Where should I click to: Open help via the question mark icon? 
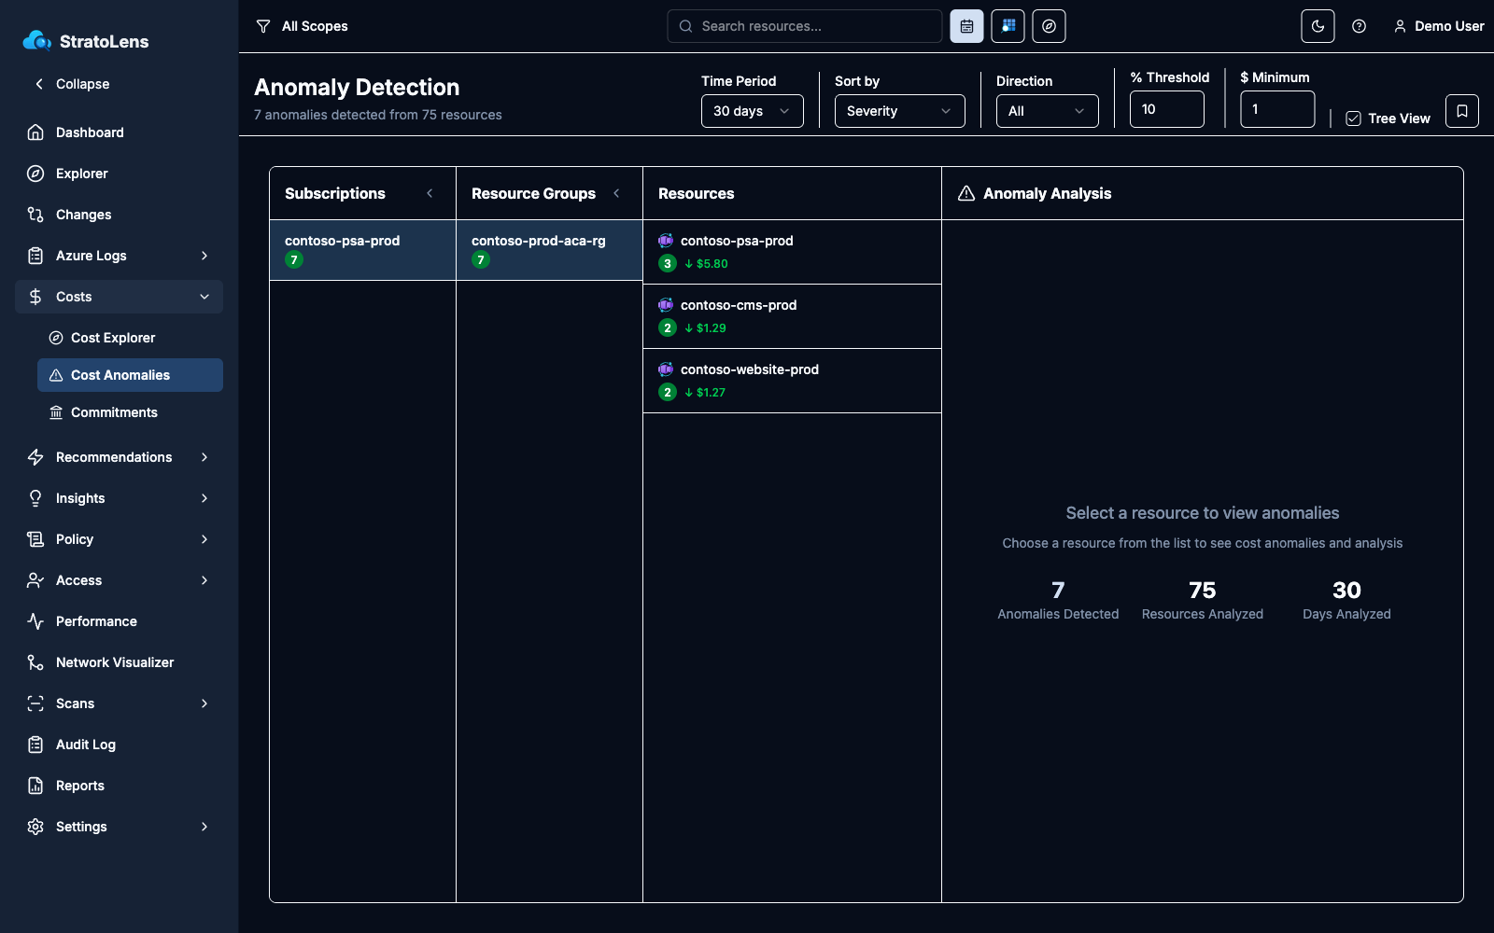coord(1359,26)
